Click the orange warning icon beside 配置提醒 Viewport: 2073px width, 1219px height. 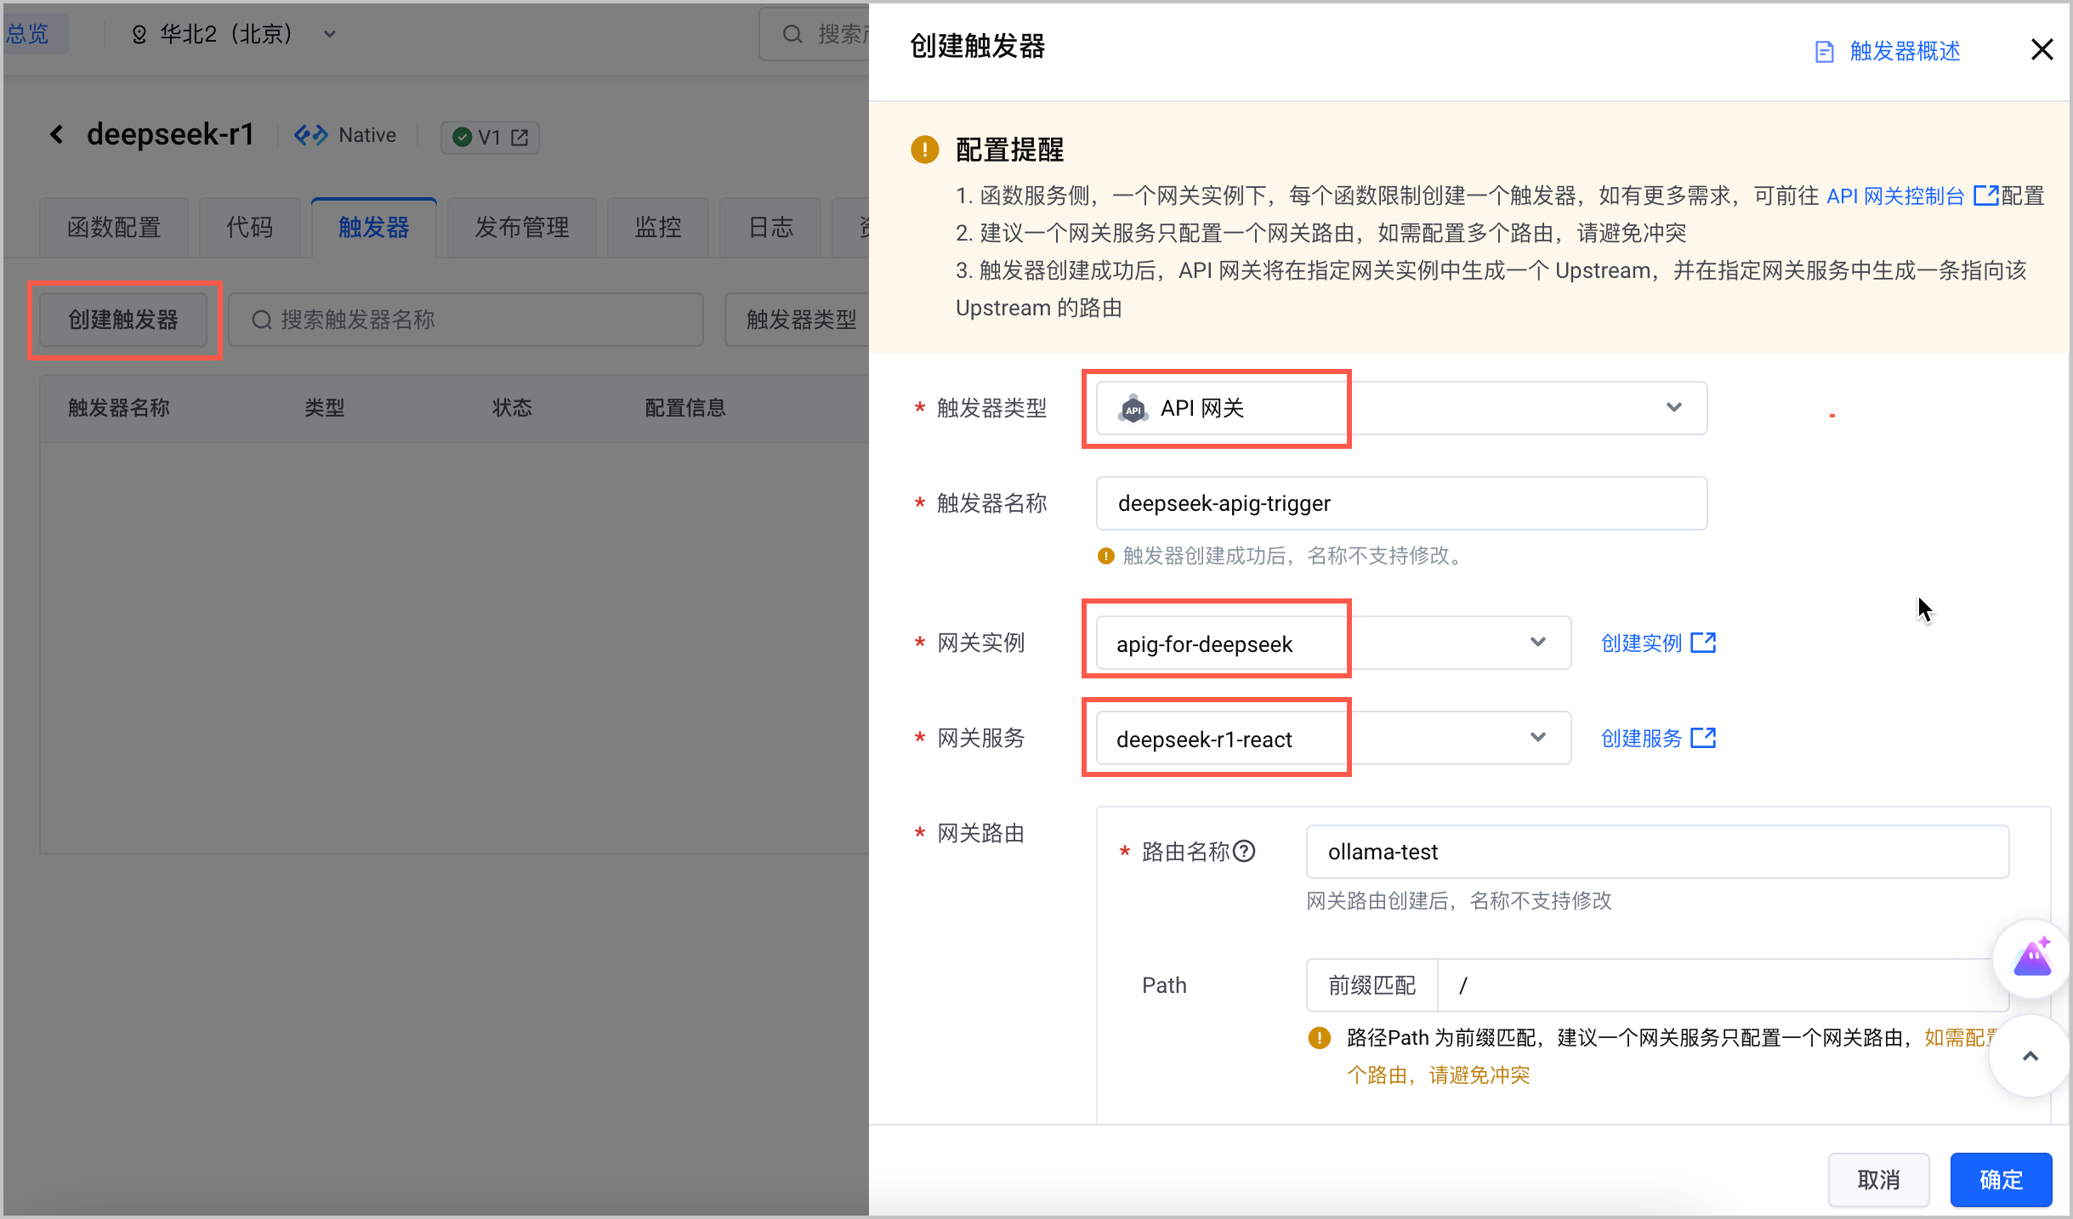[x=924, y=150]
